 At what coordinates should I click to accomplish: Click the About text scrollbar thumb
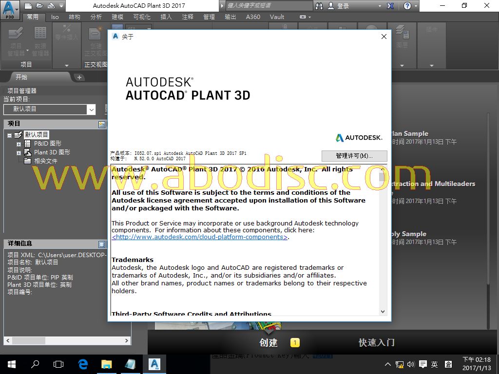tap(382, 177)
